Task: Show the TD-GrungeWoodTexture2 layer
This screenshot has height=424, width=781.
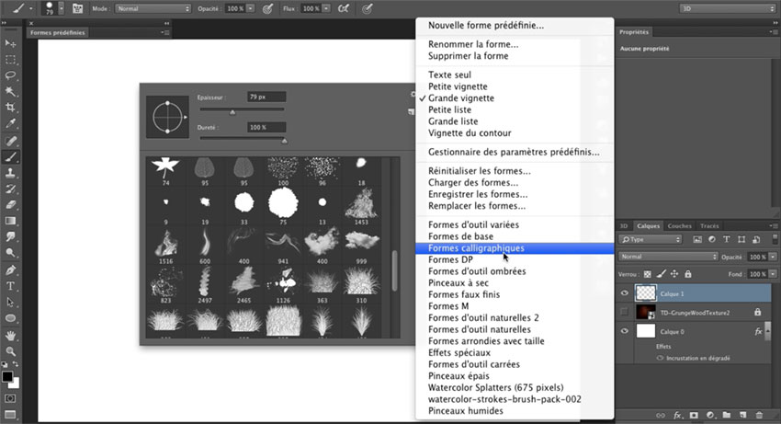Action: tap(626, 312)
